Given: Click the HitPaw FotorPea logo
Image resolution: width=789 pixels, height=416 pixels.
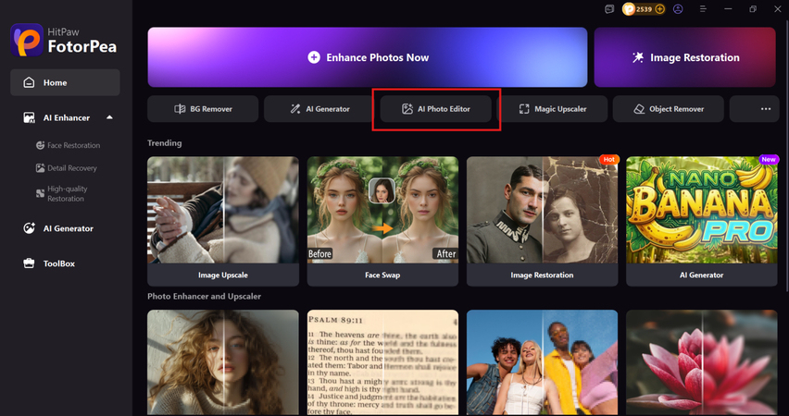Looking at the screenshot, I should tap(27, 40).
